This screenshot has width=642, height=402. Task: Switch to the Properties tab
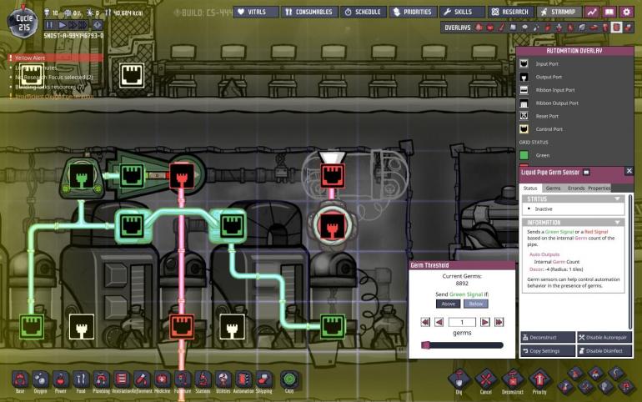(599, 188)
